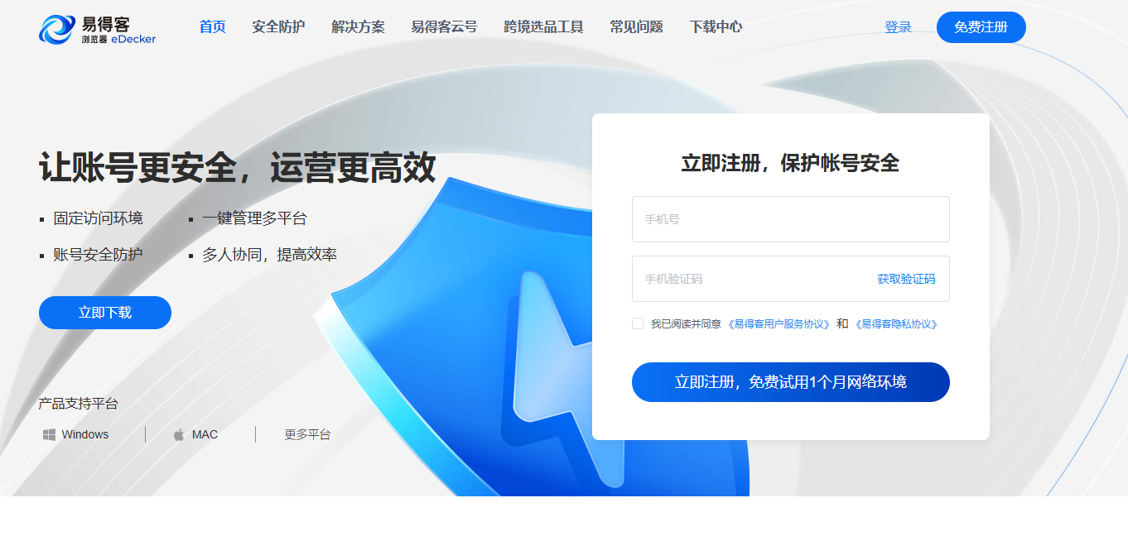
Task: Open 《易得客用户服务协议》 link
Action: [x=779, y=324]
